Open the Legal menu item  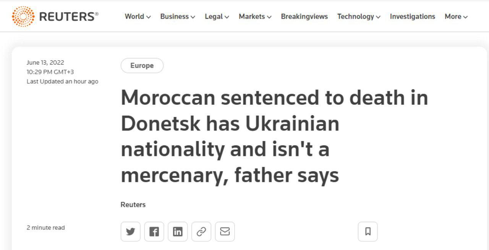tap(216, 16)
